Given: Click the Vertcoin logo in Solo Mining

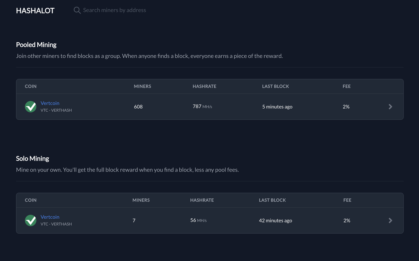Looking at the screenshot, I should (31, 220).
